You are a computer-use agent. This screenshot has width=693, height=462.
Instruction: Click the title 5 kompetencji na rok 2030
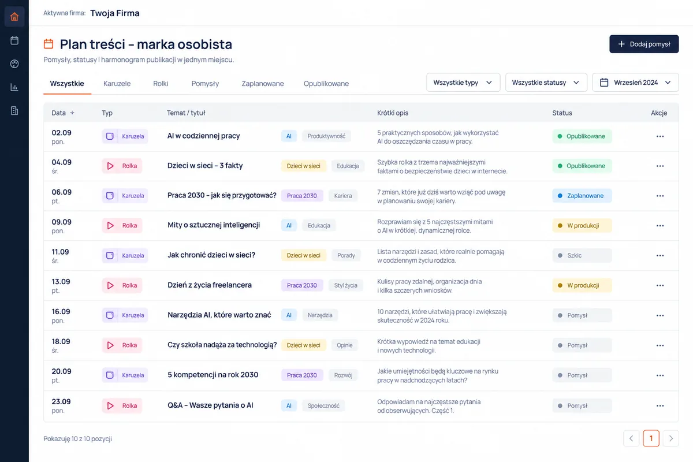click(x=213, y=375)
